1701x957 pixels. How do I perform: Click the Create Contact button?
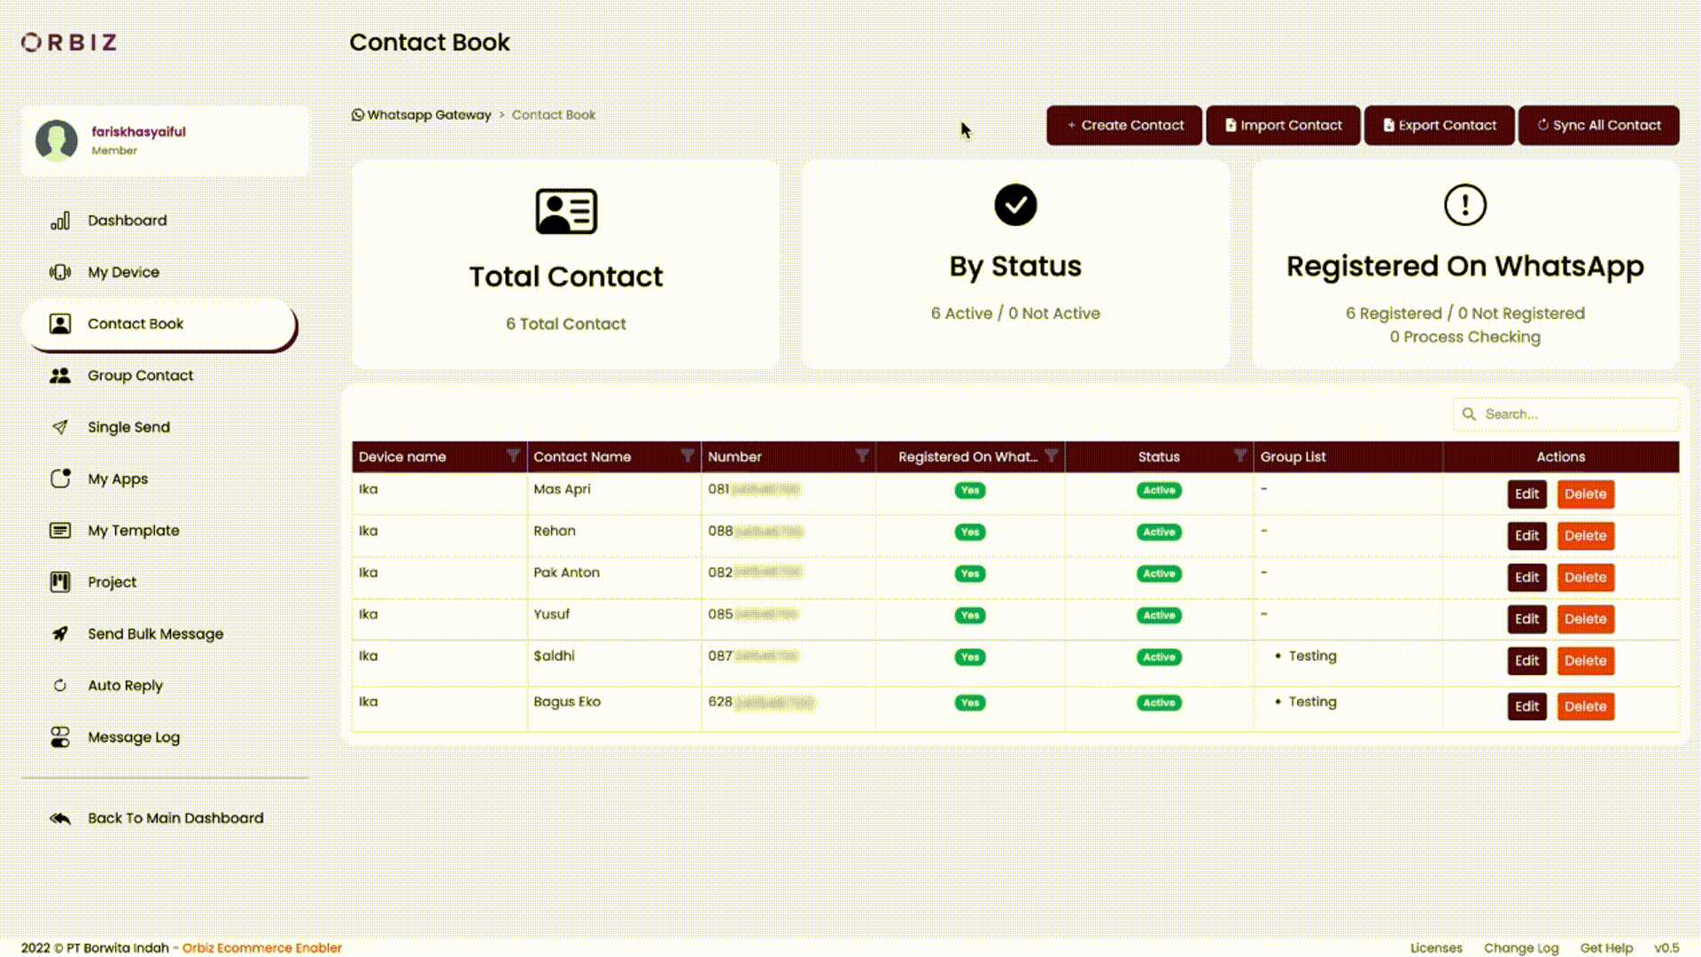coord(1124,125)
